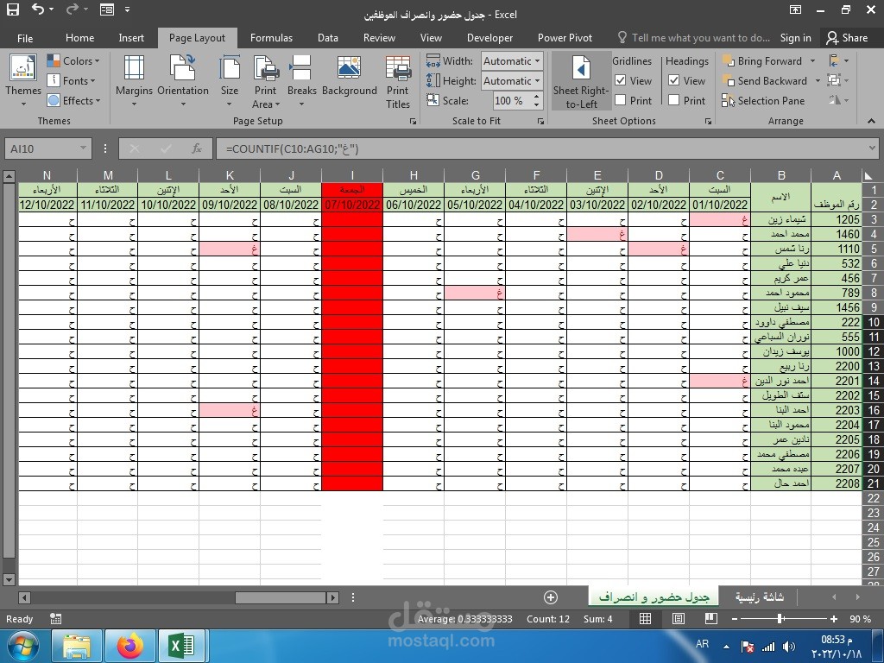The image size is (884, 663).
Task: Click Send Backward
Action: point(765,80)
